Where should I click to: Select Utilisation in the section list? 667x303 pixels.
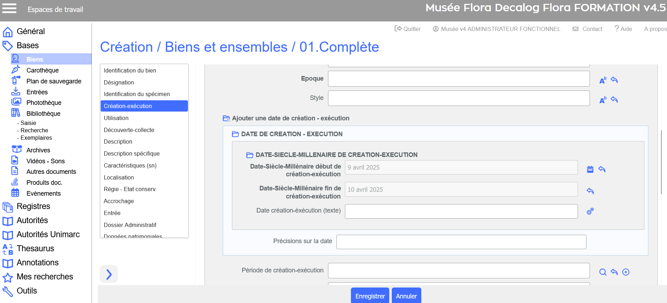click(116, 118)
